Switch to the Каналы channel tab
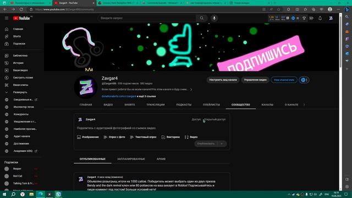This screenshot has height=198, width=352. tap(267, 105)
